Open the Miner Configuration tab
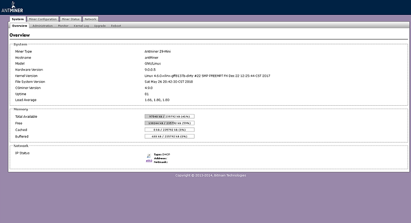 42,19
